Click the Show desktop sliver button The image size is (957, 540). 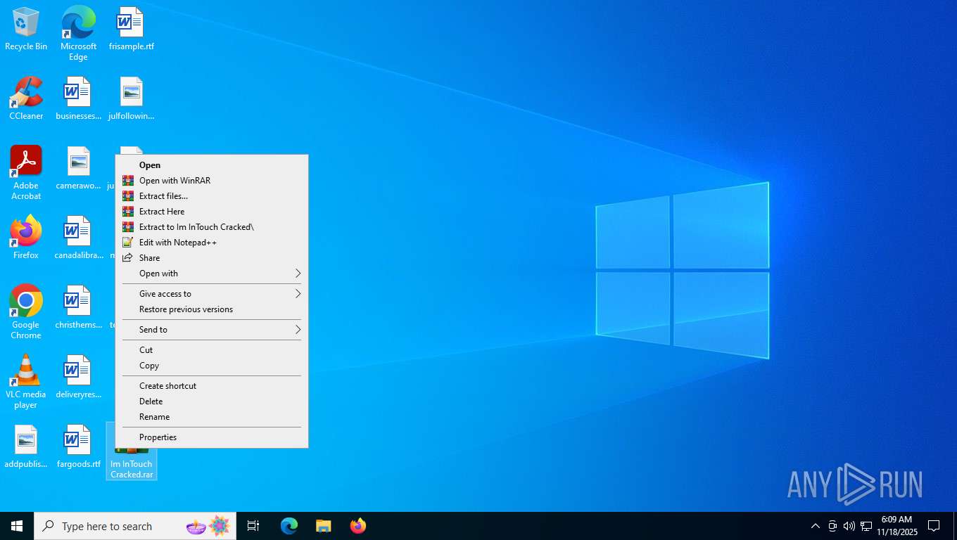pos(955,526)
